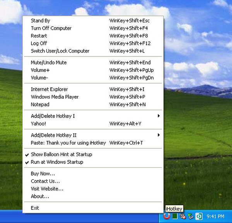Toggle Run at Windows Startup

click(93, 162)
